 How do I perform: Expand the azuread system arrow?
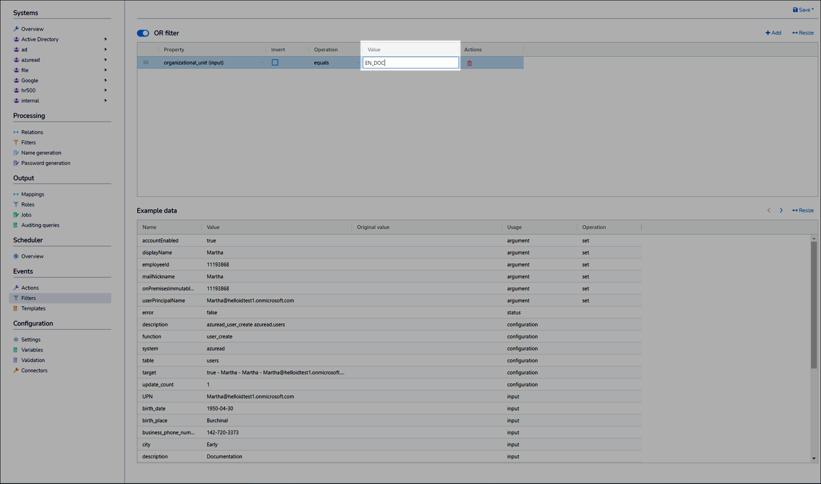coord(106,60)
